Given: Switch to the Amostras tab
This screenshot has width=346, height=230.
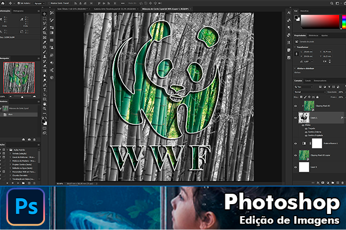Looking at the screenshot, I should 304,11.
